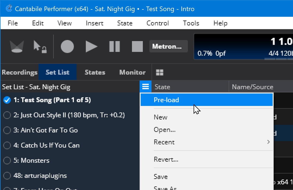Choose New from the set list menu

(x=206, y=117)
